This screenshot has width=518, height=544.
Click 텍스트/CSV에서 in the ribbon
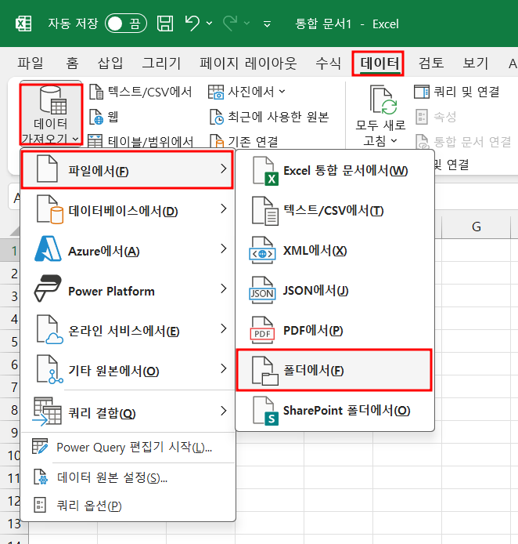tap(141, 92)
